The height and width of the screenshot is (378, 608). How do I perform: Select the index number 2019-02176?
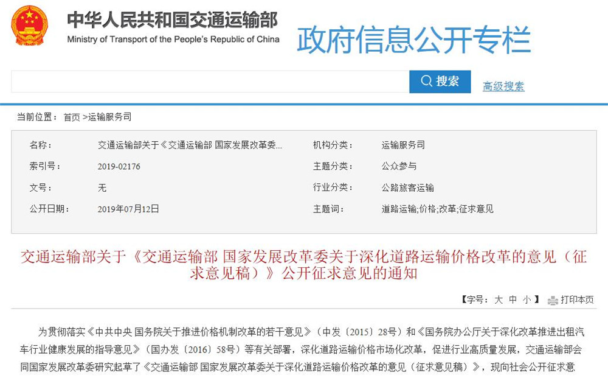(x=119, y=167)
